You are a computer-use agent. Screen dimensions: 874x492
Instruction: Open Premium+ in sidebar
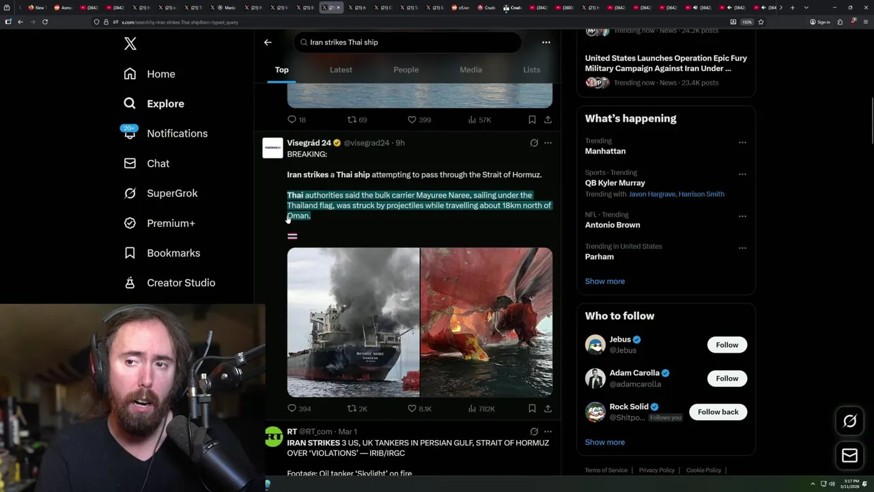tap(159, 223)
